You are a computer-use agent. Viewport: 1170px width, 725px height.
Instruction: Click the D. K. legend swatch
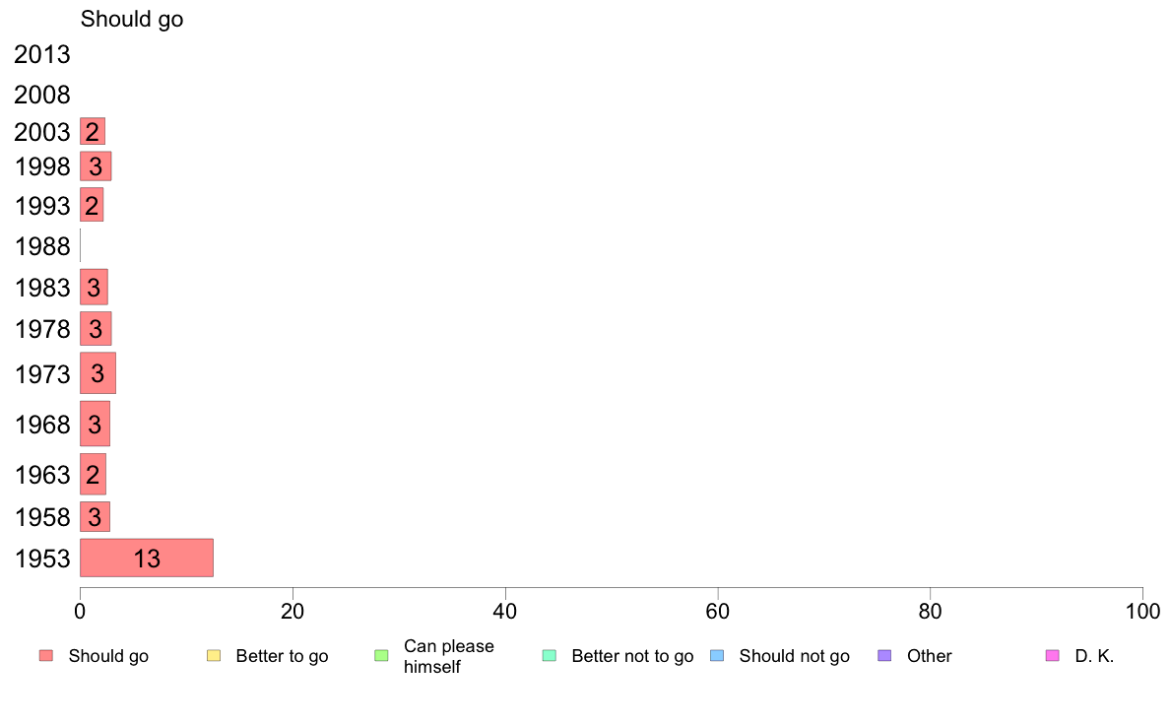1052,656
